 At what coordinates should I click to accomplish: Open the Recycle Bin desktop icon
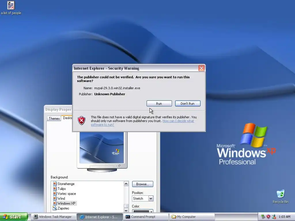point(281,196)
